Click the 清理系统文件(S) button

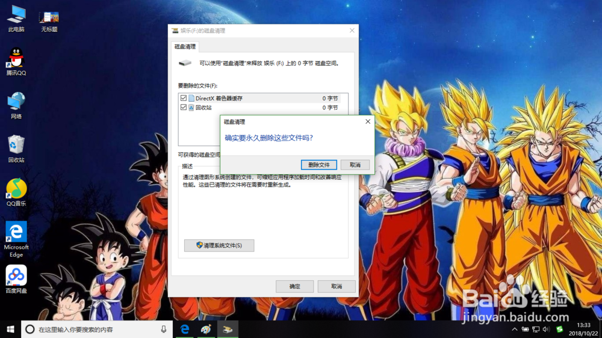[219, 245]
